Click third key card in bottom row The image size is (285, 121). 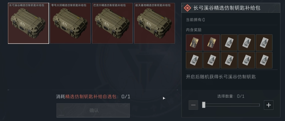pyautogui.click(x=229, y=60)
